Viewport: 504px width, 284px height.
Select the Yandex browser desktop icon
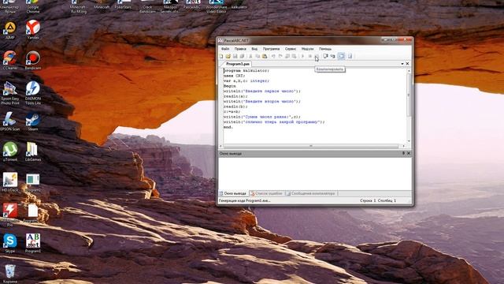click(x=33, y=30)
